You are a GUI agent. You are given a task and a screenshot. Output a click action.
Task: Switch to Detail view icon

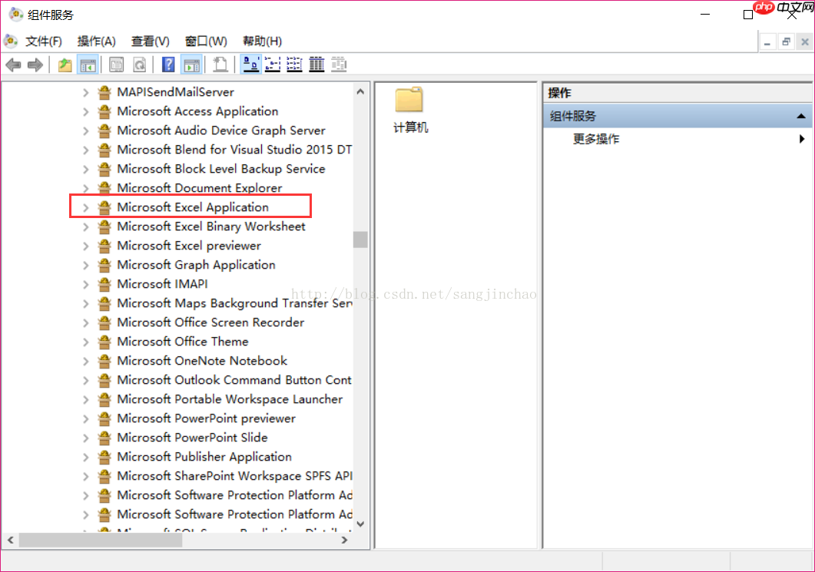click(x=316, y=65)
